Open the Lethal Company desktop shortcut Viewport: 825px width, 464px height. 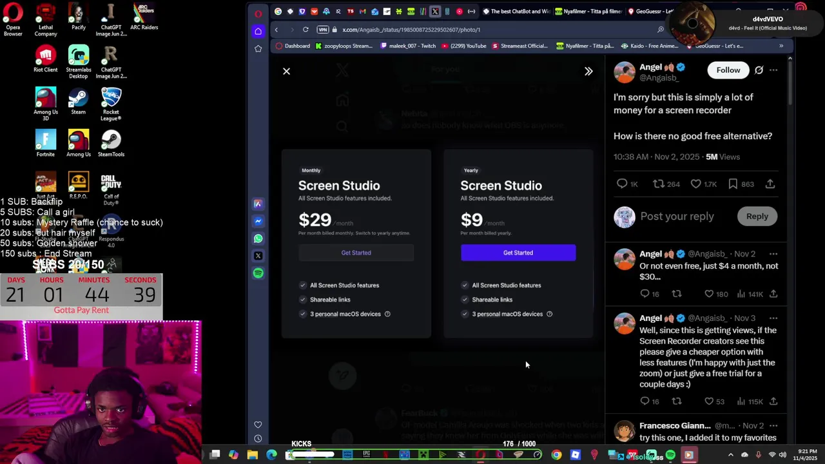[45, 19]
